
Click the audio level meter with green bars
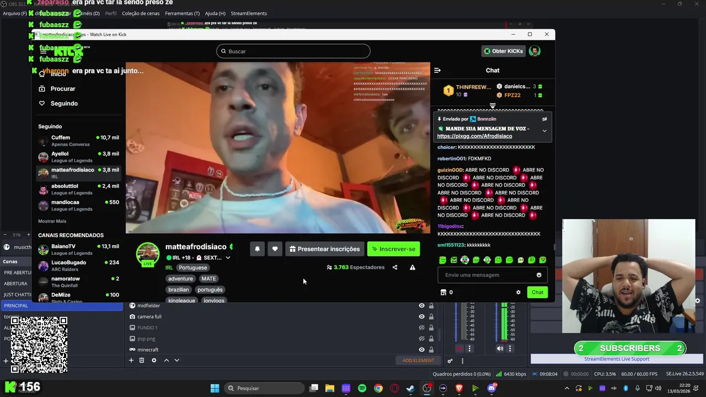(504, 322)
